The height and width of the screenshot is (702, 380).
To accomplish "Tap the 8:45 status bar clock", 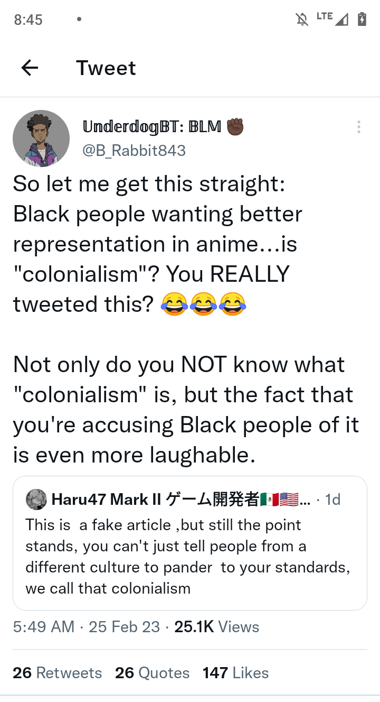I will click(28, 20).
